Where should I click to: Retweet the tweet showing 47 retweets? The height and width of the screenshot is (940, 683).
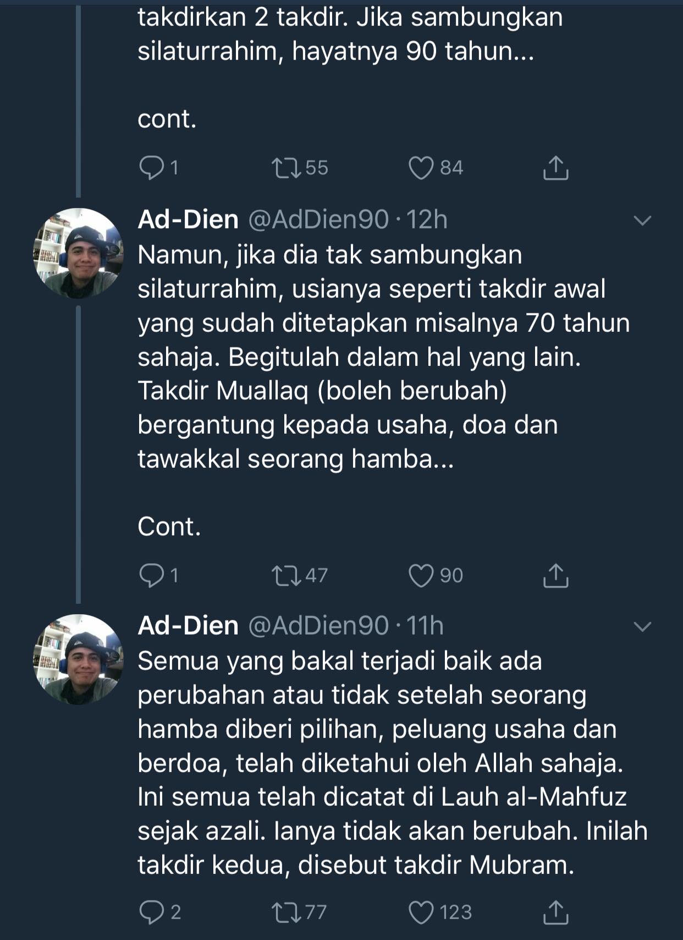coord(287,576)
